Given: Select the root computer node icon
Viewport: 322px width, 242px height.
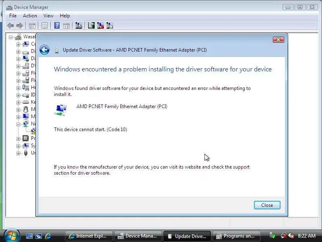Looking at the screenshot, I should coord(18,37).
